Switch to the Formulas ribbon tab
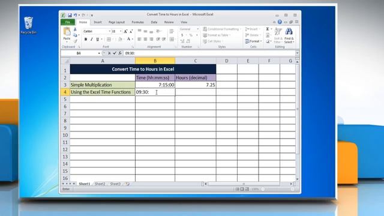Screen dimensions: 384x216 (x=137, y=22)
